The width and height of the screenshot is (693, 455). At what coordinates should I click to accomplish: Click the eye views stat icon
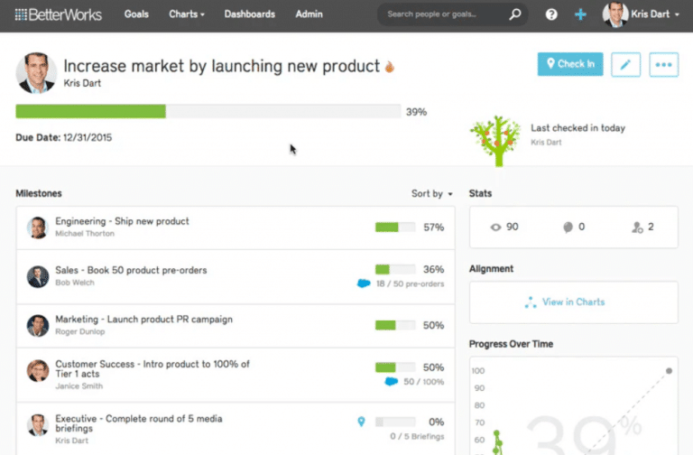495,227
